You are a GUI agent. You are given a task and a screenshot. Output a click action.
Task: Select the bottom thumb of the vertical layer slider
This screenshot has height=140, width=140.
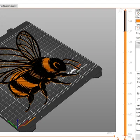click(125, 136)
